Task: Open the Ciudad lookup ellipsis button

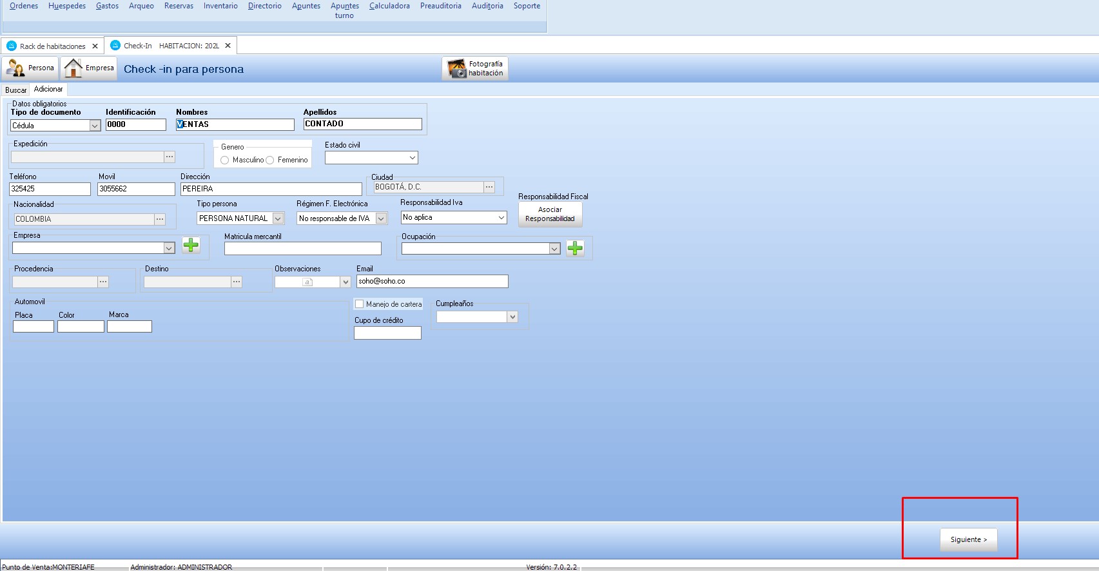Action: tap(489, 187)
